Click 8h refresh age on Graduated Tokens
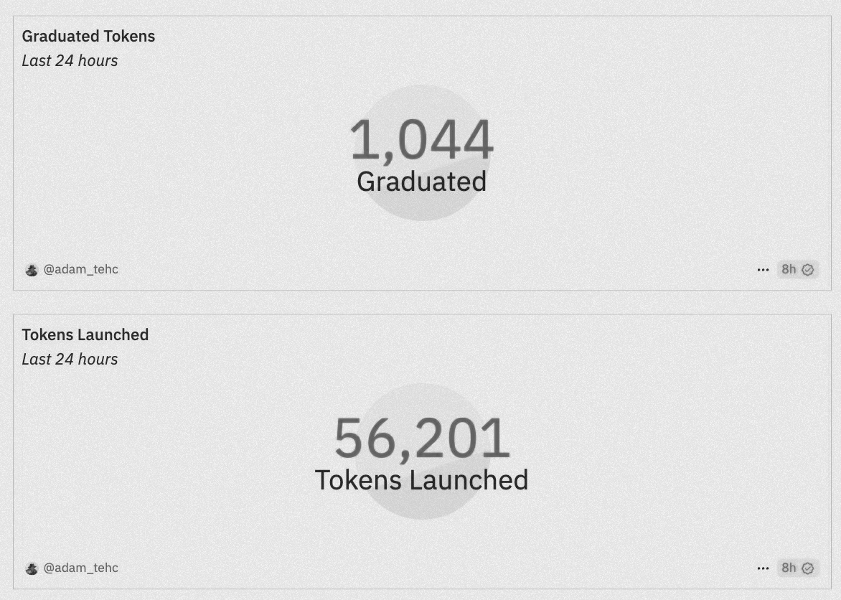 click(789, 270)
